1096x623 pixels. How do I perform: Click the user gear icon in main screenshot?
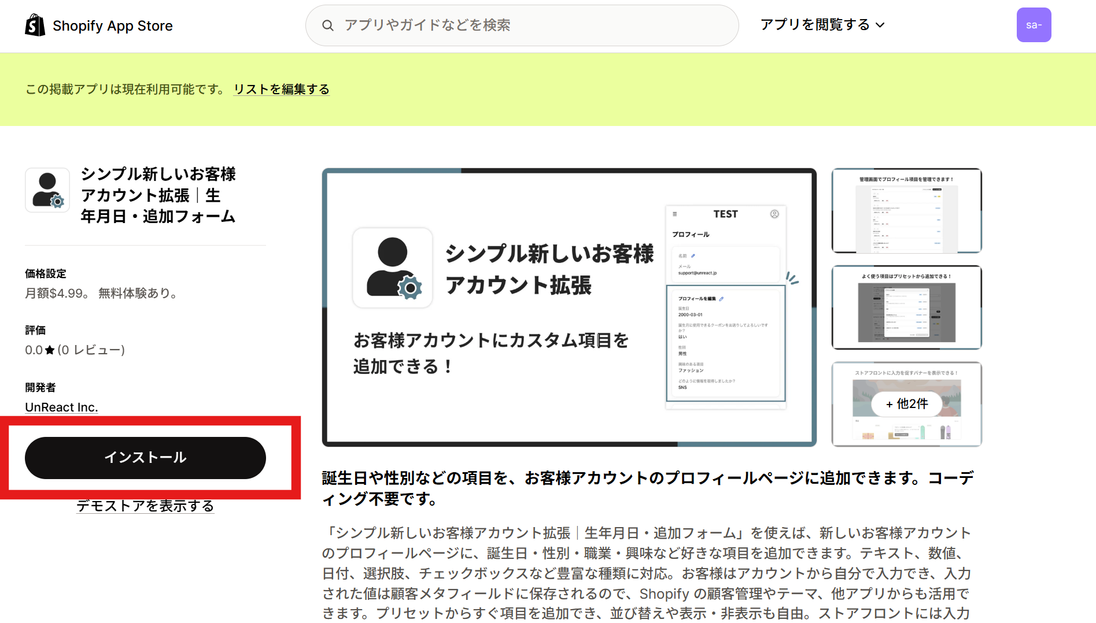pyautogui.click(x=393, y=268)
